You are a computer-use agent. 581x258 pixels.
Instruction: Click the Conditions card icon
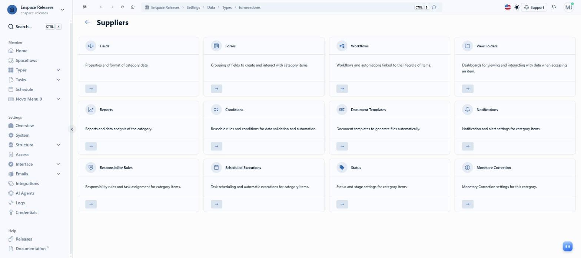216,109
